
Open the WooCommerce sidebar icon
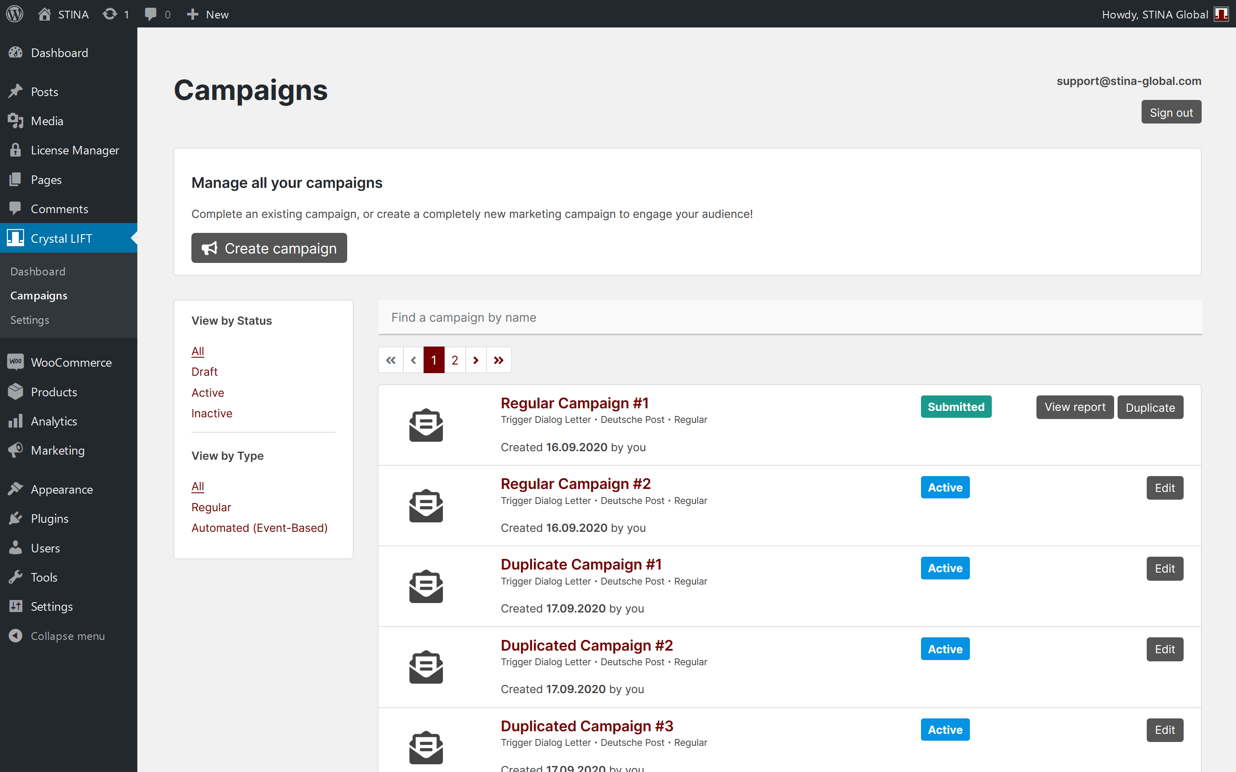[15, 362]
